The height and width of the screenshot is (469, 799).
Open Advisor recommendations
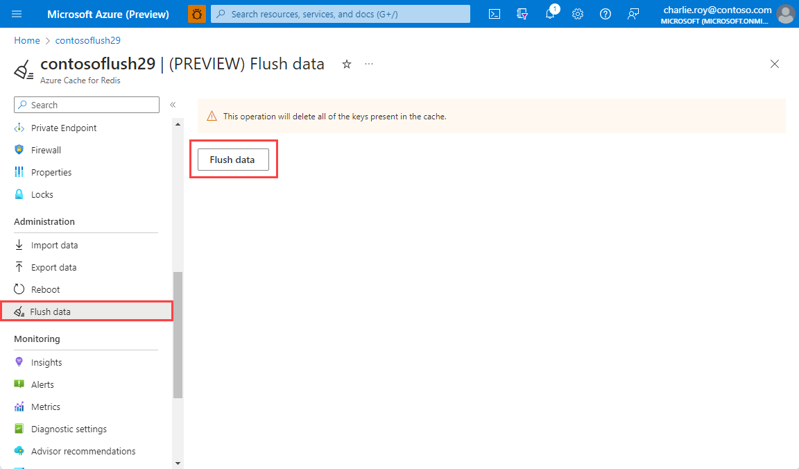coord(83,450)
